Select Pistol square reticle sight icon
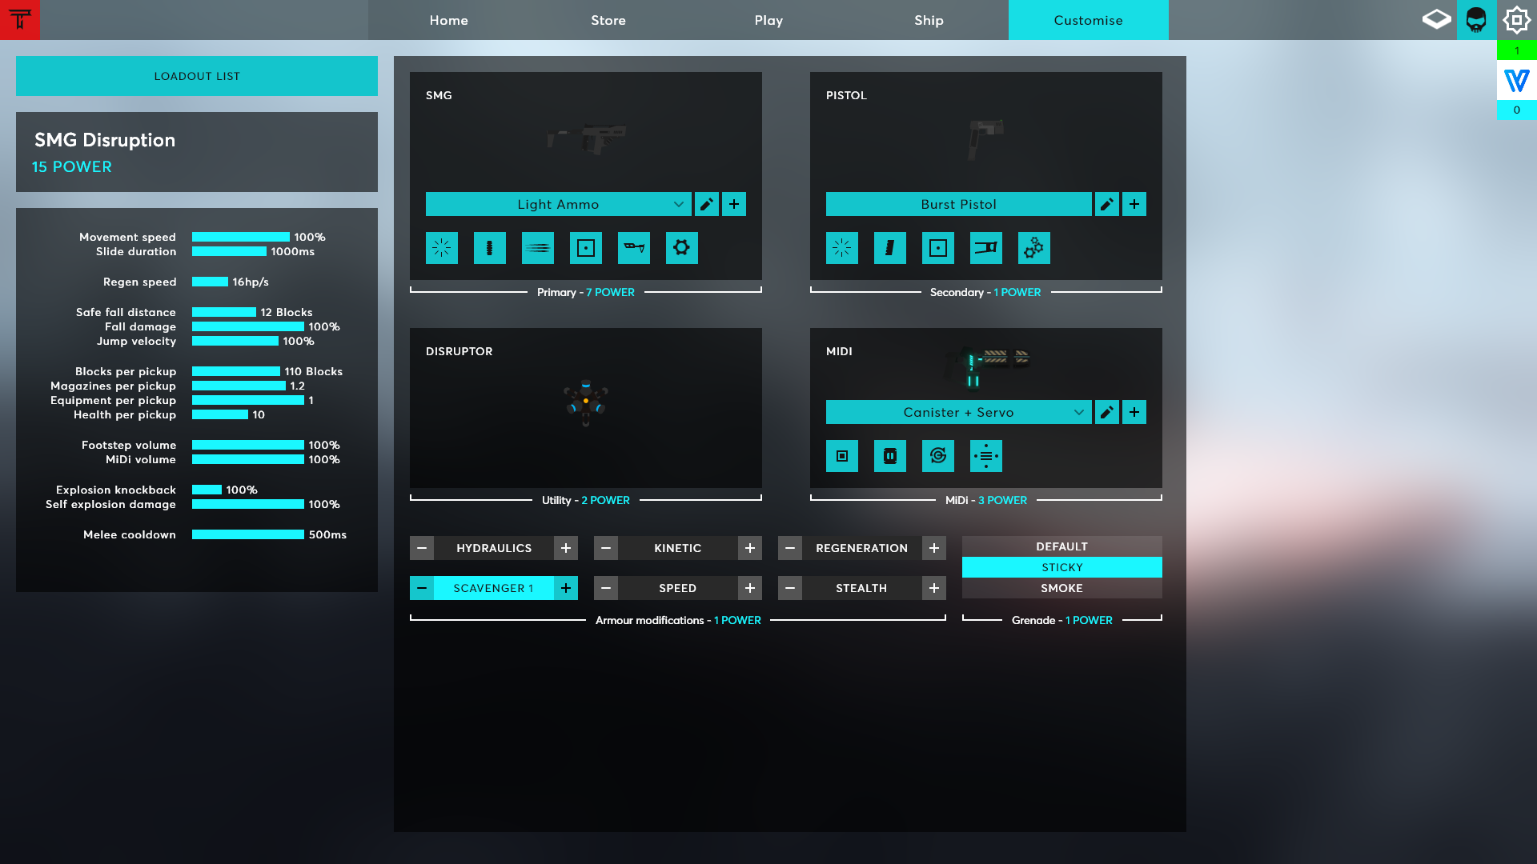 (938, 248)
